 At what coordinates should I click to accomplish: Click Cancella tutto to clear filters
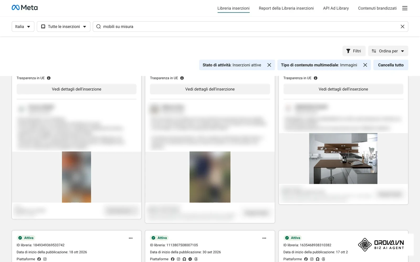click(391, 65)
